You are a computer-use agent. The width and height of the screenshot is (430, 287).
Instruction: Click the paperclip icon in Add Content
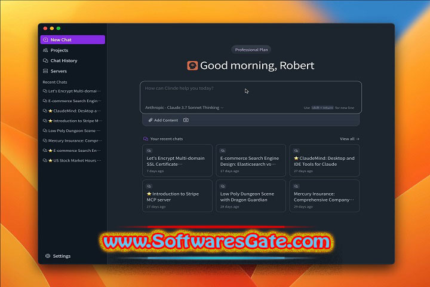[150, 120]
